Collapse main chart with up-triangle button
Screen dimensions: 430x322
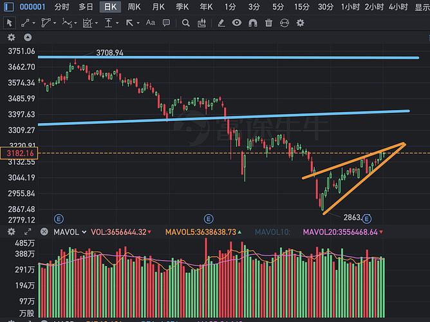28,37
